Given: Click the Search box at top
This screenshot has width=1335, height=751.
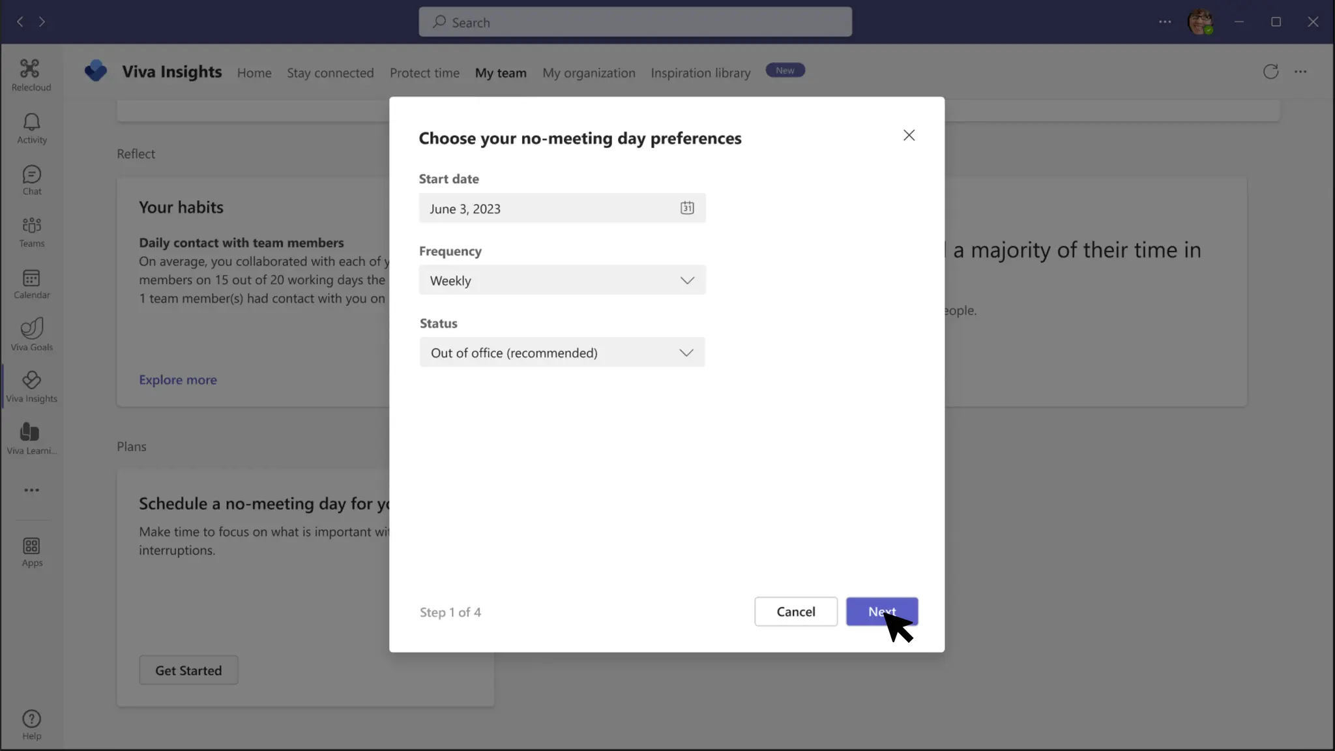Looking at the screenshot, I should click(635, 22).
